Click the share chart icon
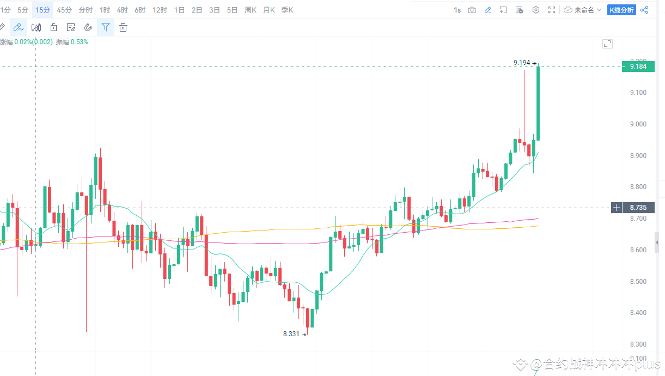 pyautogui.click(x=645, y=9)
